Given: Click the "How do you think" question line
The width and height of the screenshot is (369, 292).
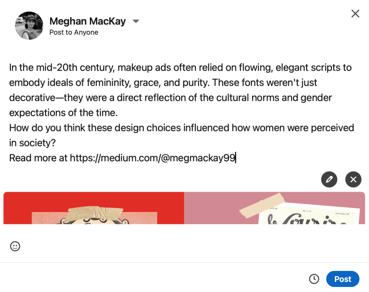Looking at the screenshot, I should point(108,128).
